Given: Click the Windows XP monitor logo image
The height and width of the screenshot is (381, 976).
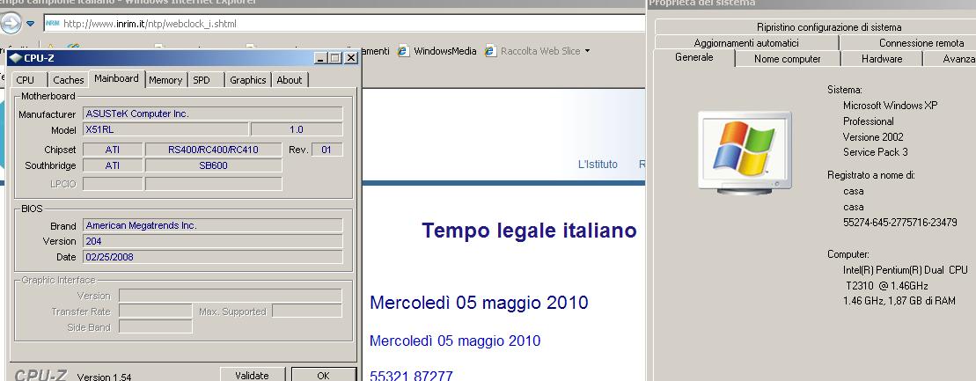Looking at the screenshot, I should click(745, 152).
